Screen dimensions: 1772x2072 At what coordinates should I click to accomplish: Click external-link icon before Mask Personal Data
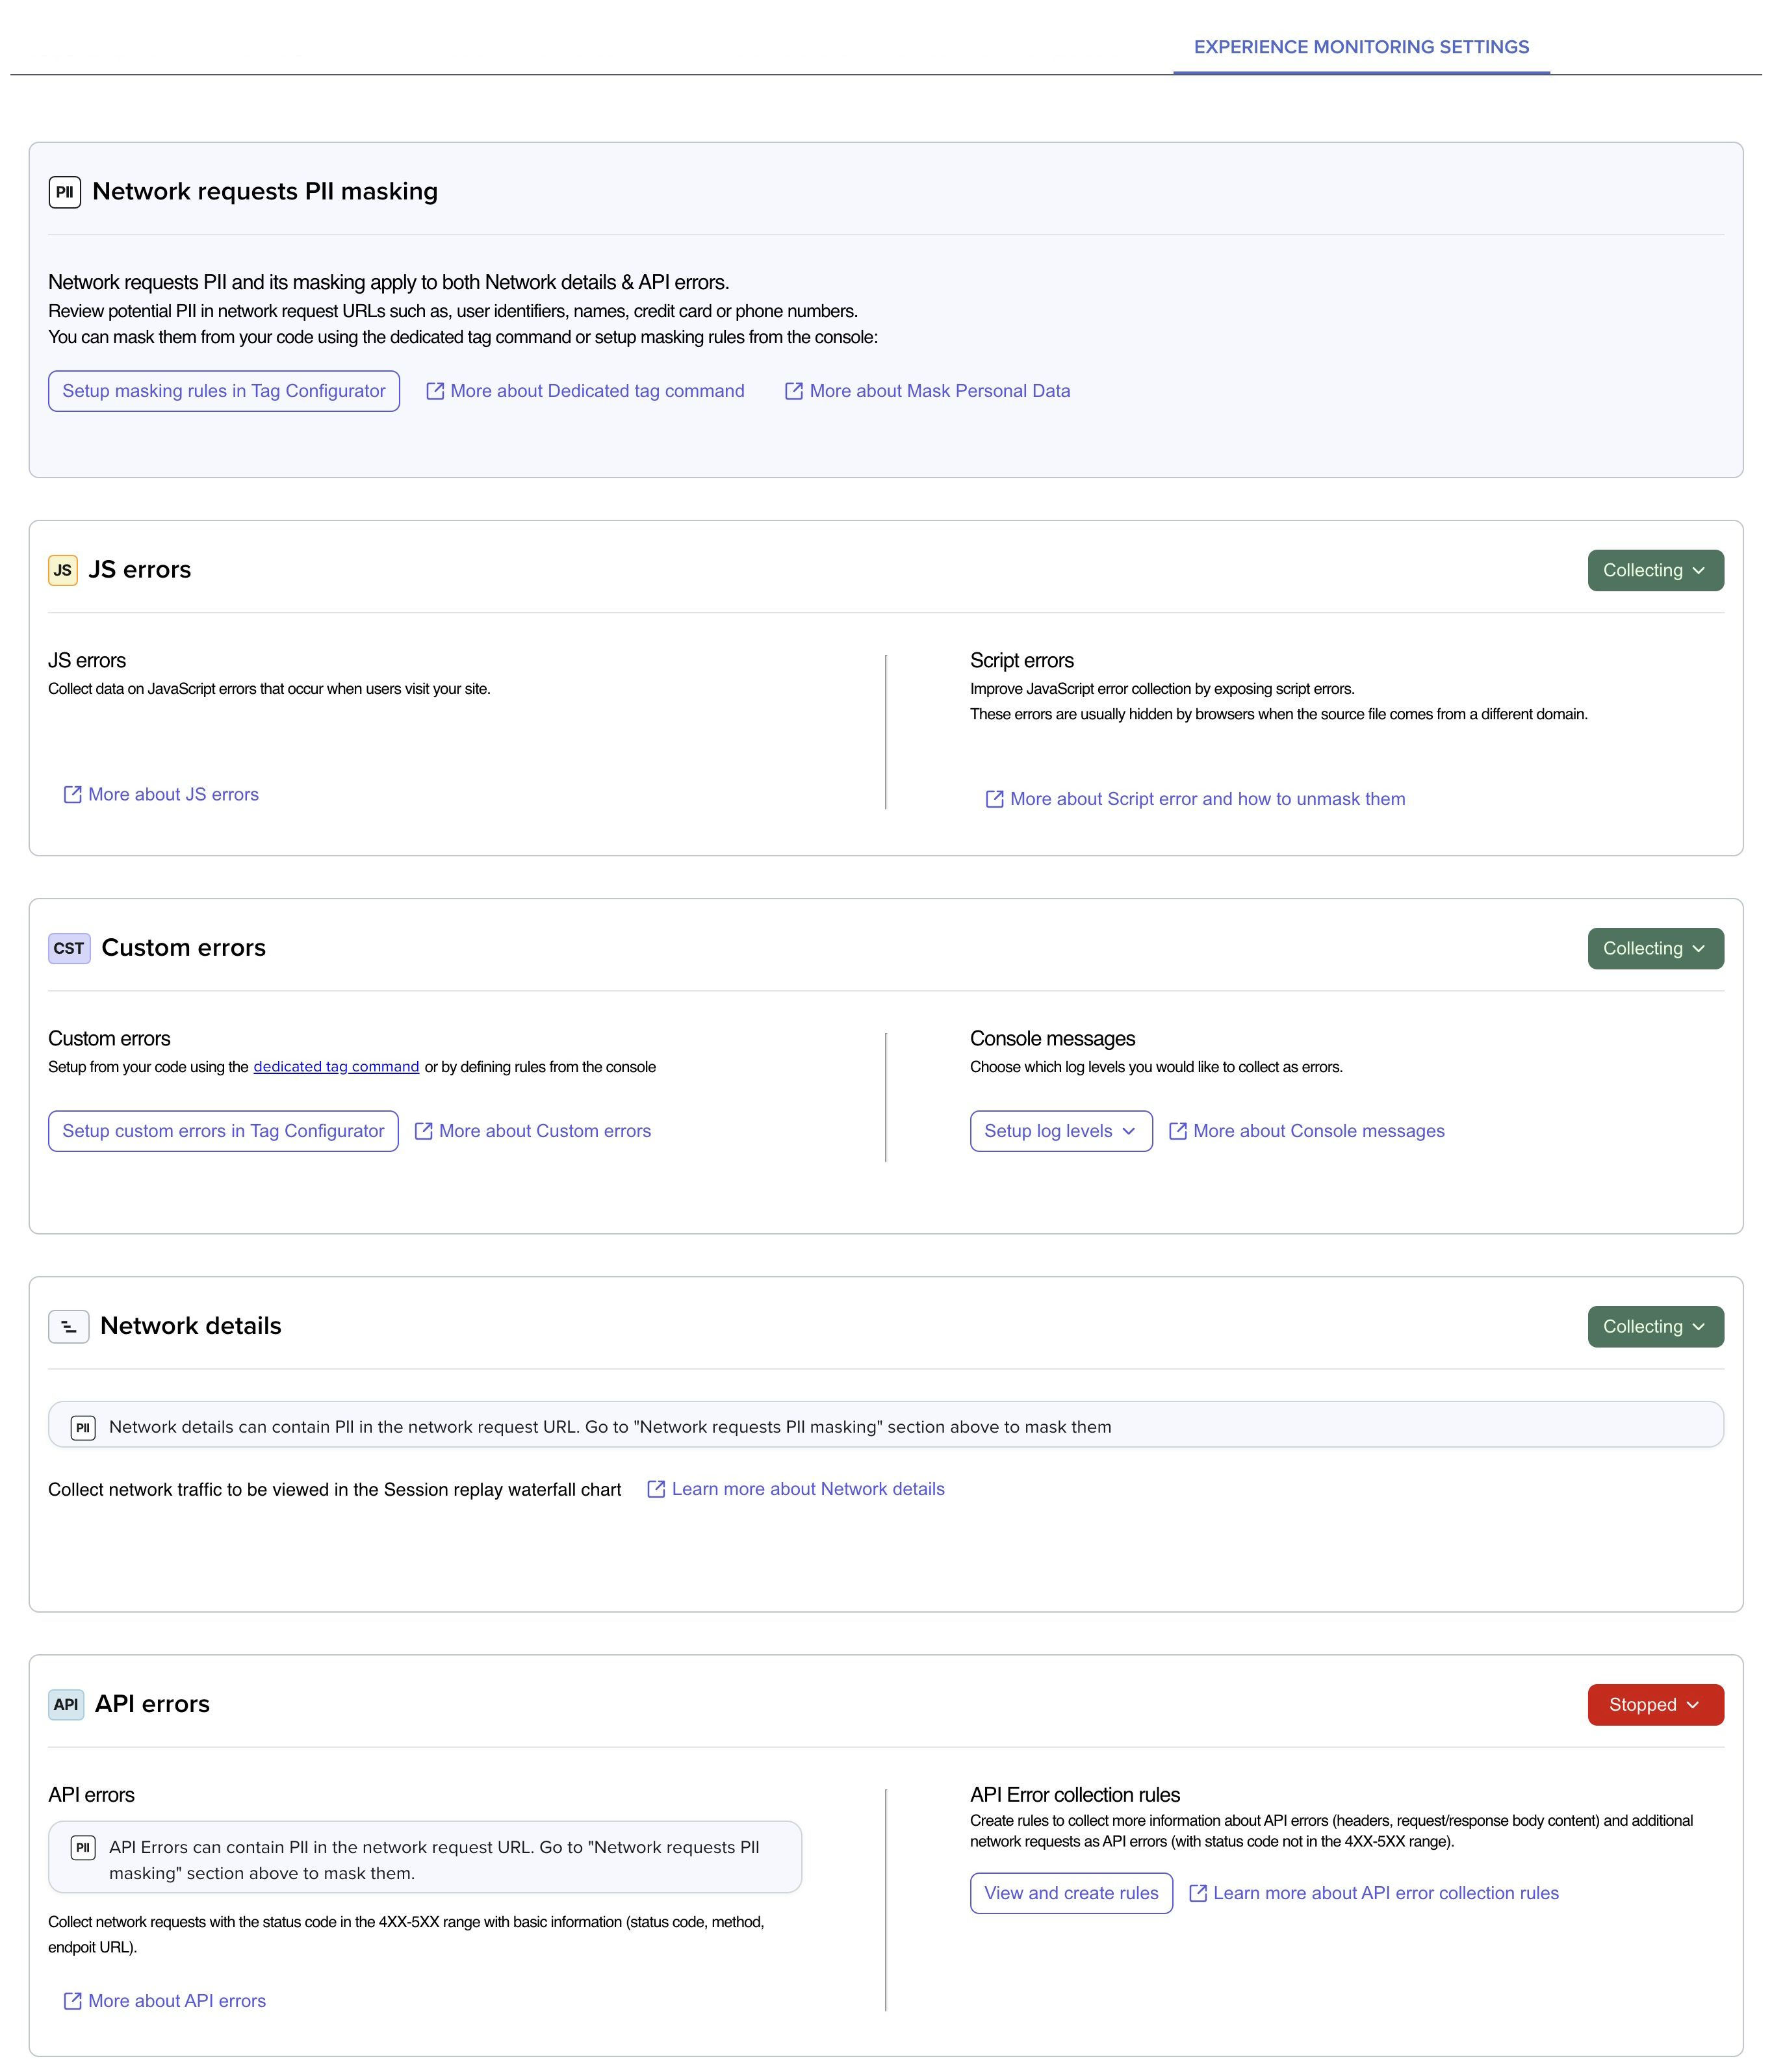[794, 391]
